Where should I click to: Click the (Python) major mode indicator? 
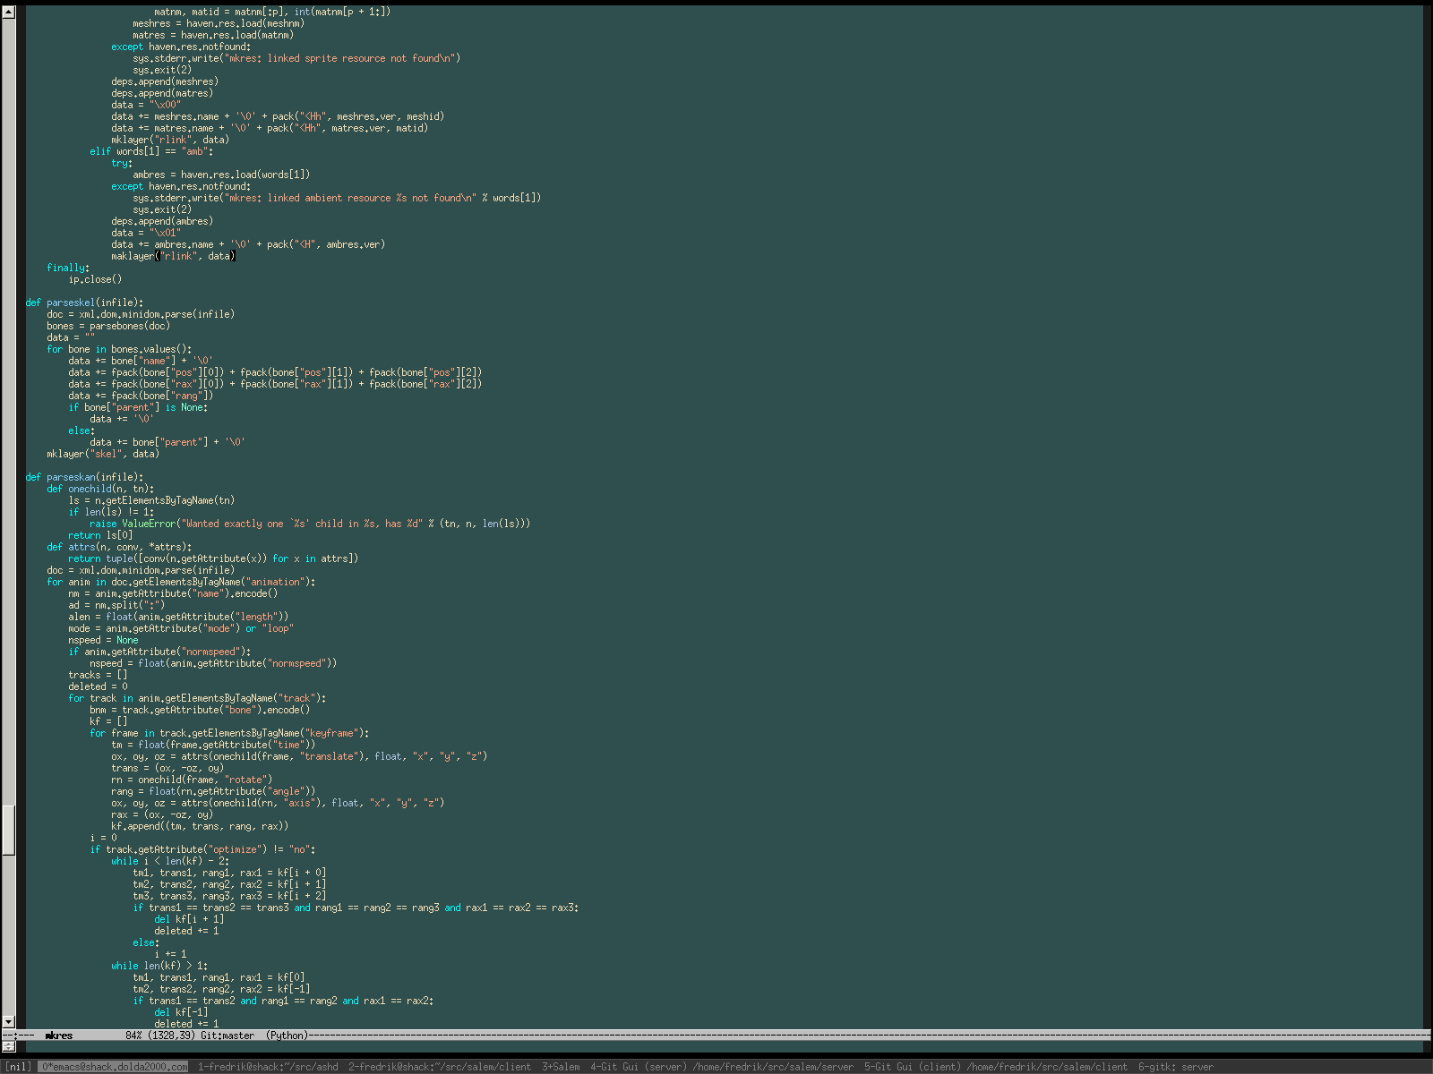click(287, 1036)
